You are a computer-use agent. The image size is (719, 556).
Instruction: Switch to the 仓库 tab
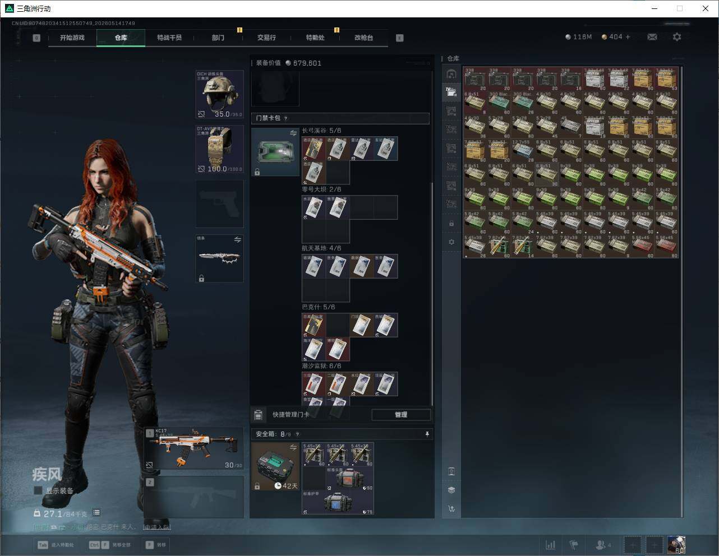point(121,38)
